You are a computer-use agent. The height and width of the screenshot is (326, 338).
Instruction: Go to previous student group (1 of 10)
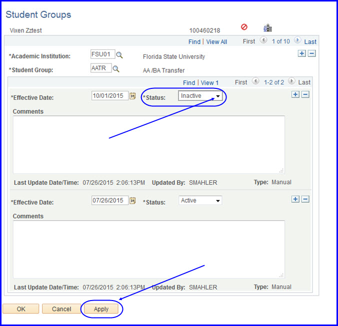tap(263, 40)
